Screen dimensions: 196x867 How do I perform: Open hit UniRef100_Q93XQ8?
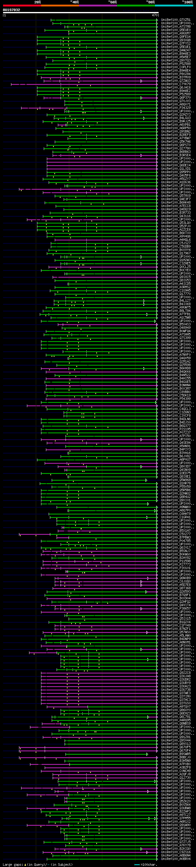pyautogui.click(x=176, y=40)
